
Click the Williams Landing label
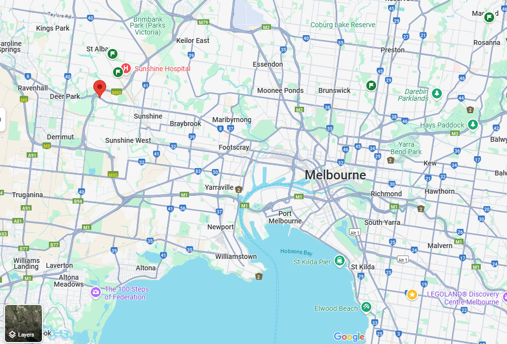pos(27,263)
